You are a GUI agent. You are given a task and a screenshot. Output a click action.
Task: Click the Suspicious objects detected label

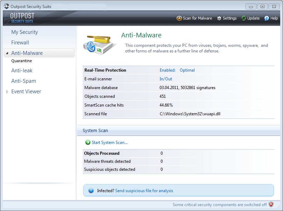110,169
